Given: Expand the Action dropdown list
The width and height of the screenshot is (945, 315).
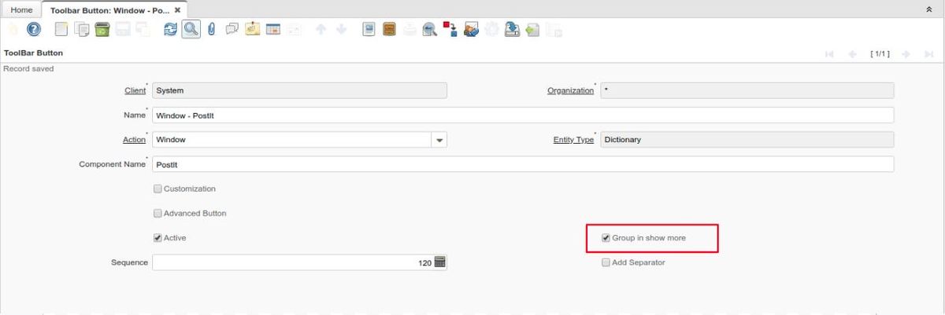Looking at the screenshot, I should point(439,140).
